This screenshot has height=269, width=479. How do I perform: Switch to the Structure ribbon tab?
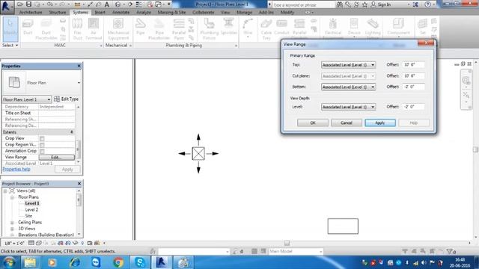point(58,13)
